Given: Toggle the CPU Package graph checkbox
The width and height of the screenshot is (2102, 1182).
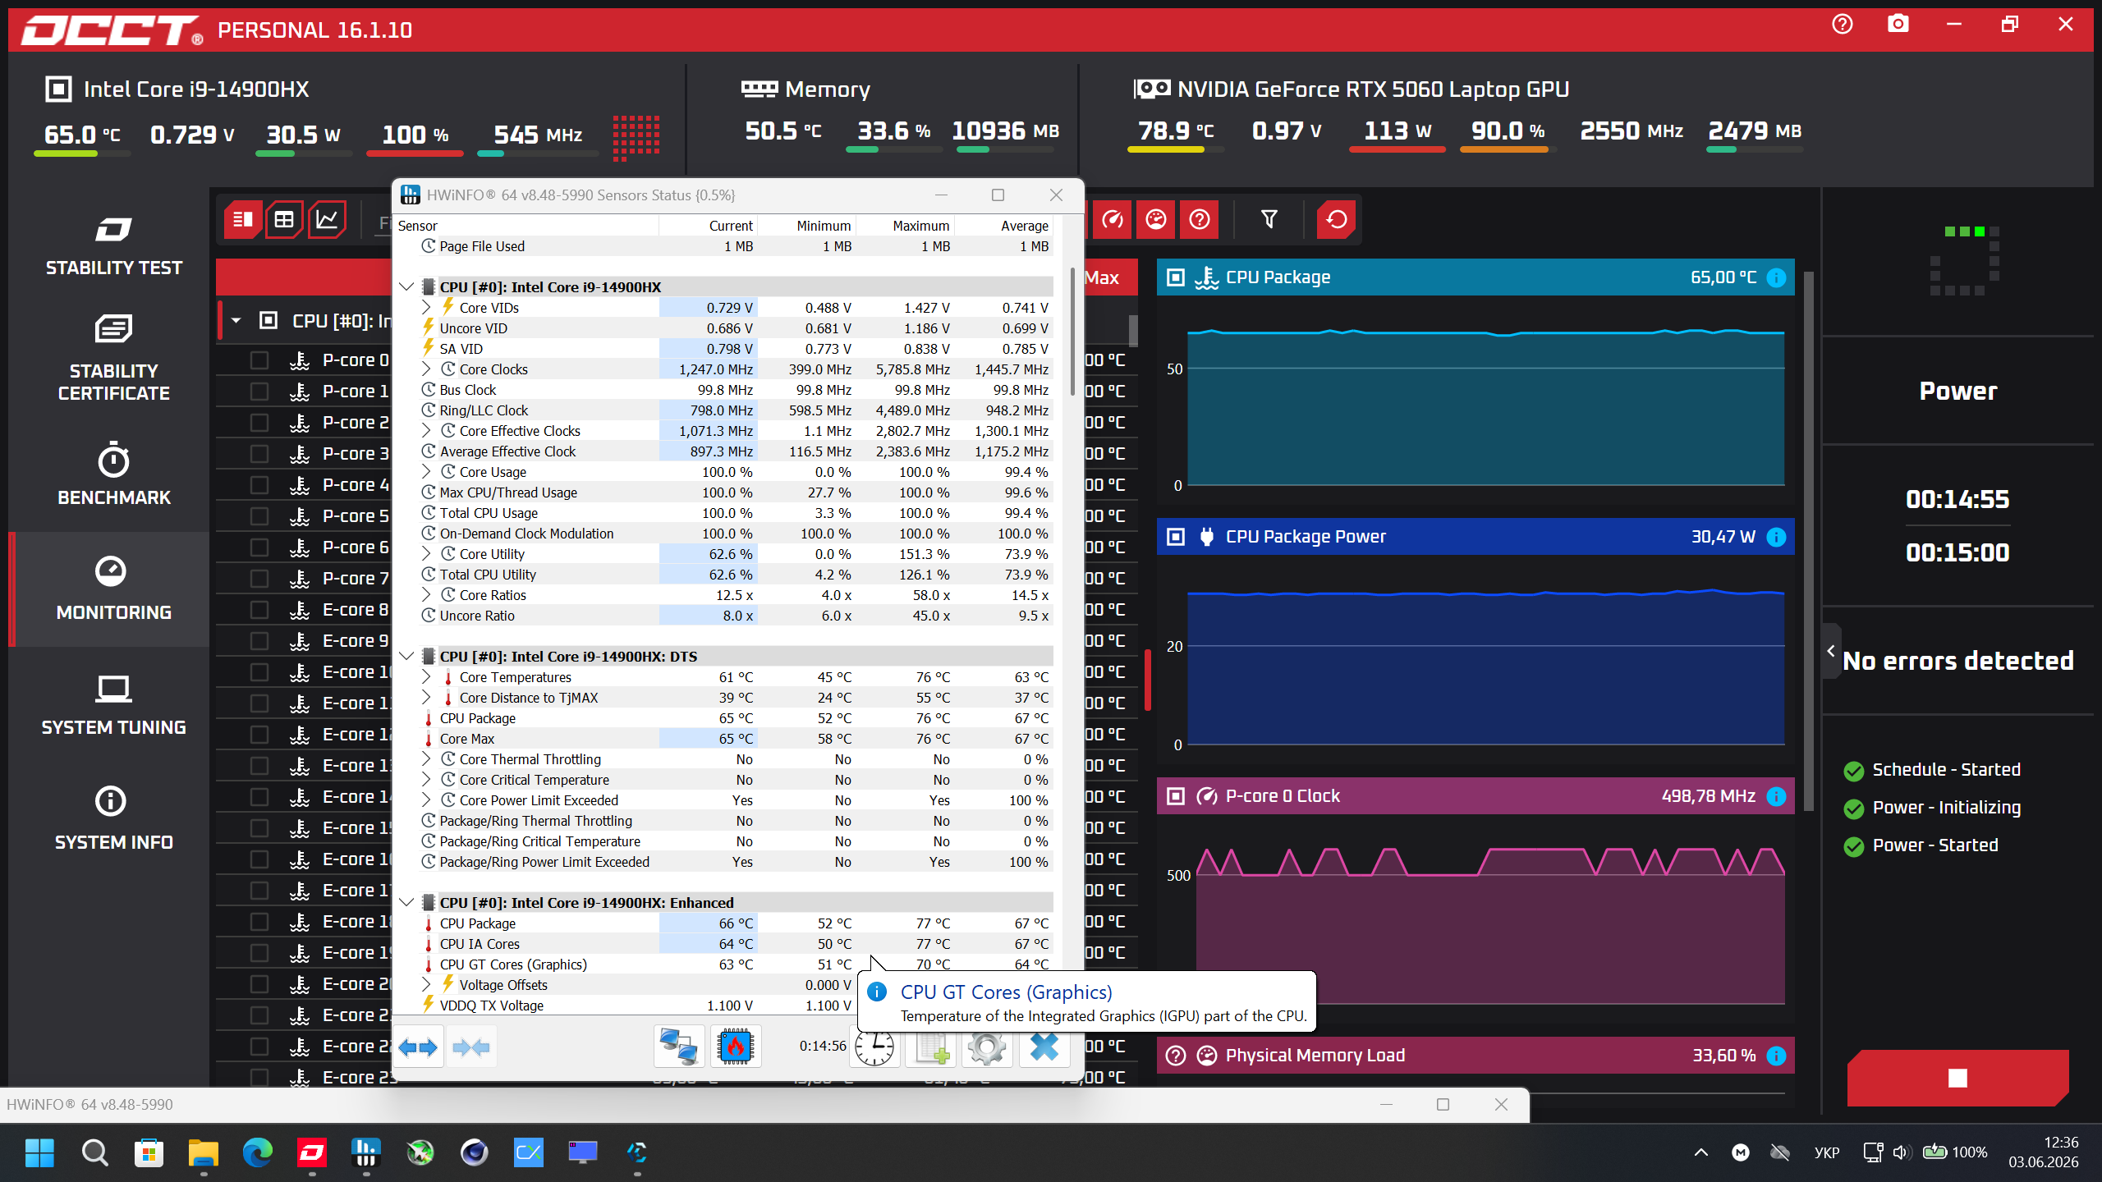Looking at the screenshot, I should (1176, 277).
